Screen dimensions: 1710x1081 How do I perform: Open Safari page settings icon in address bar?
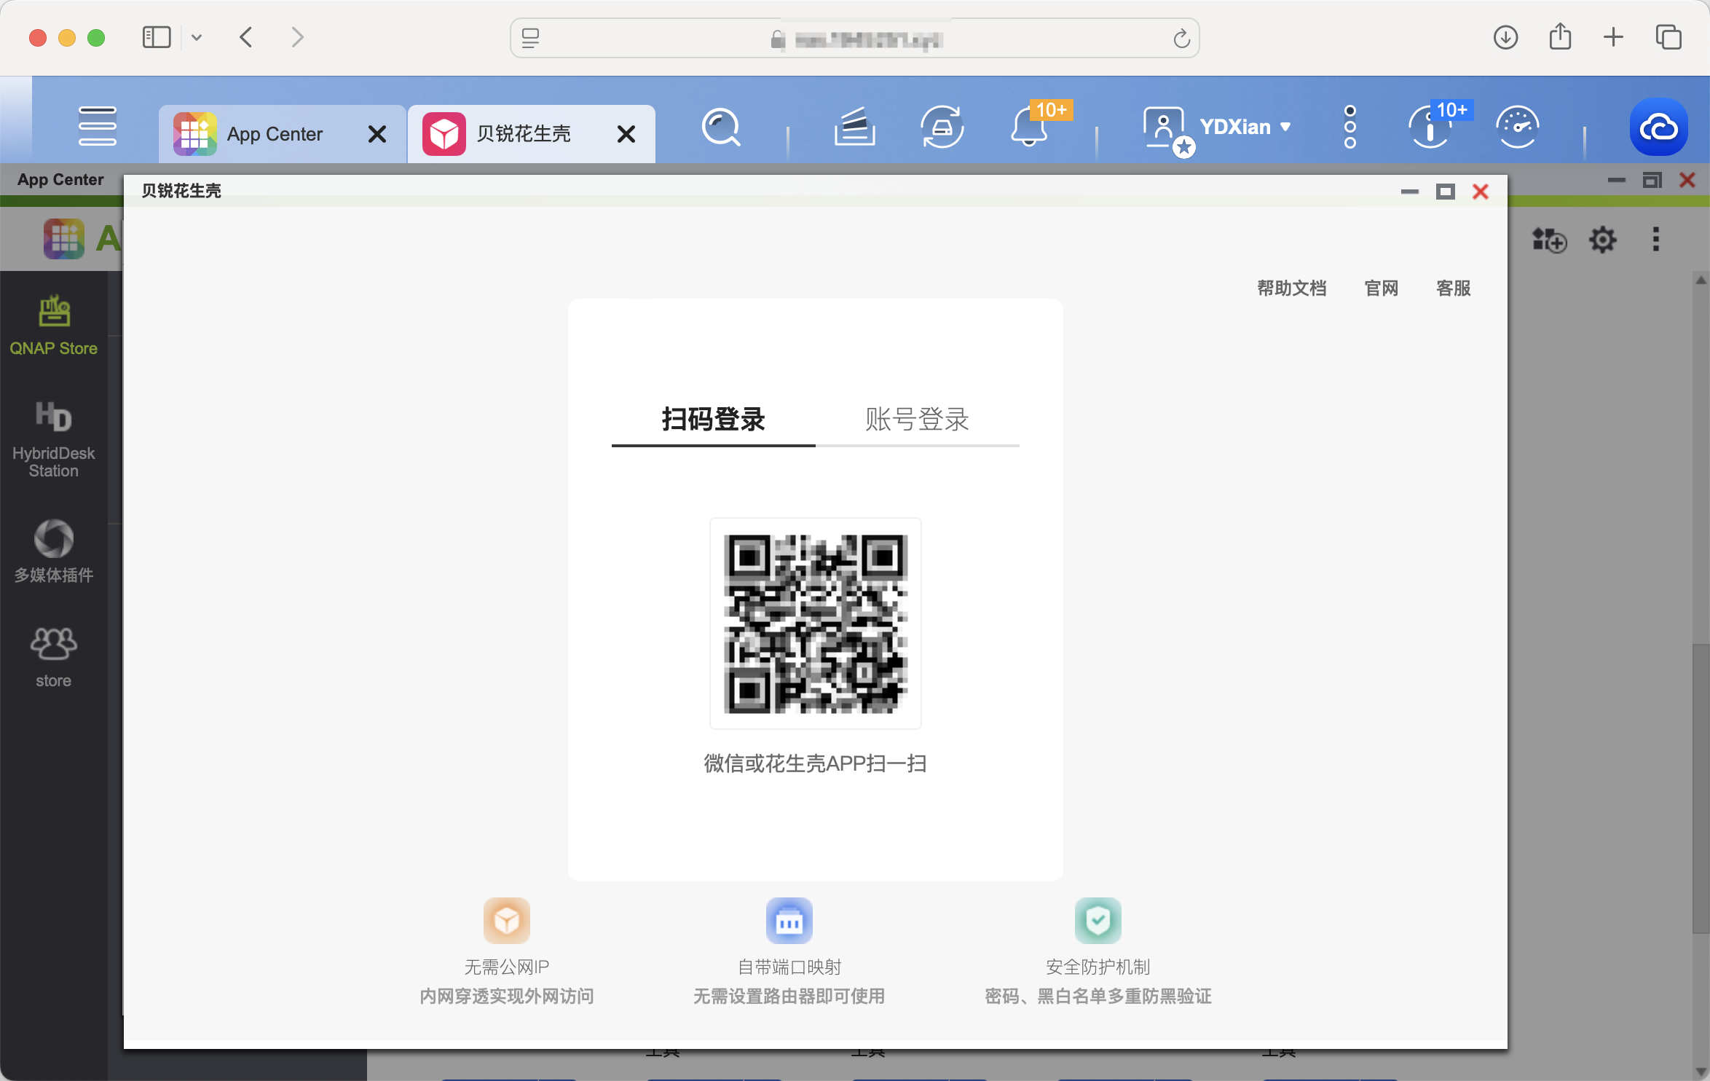click(531, 38)
